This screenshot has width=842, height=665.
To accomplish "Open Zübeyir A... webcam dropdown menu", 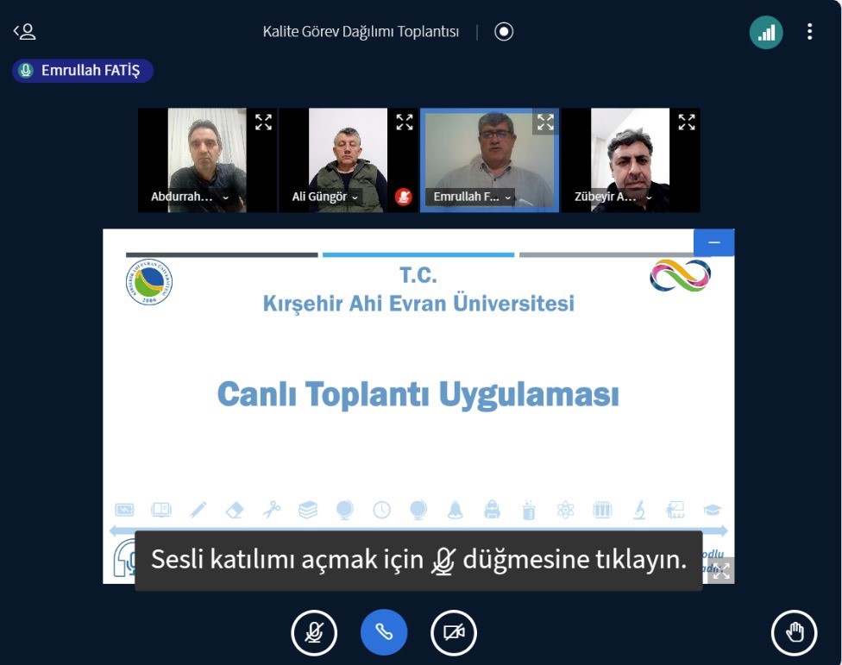I will point(613,197).
